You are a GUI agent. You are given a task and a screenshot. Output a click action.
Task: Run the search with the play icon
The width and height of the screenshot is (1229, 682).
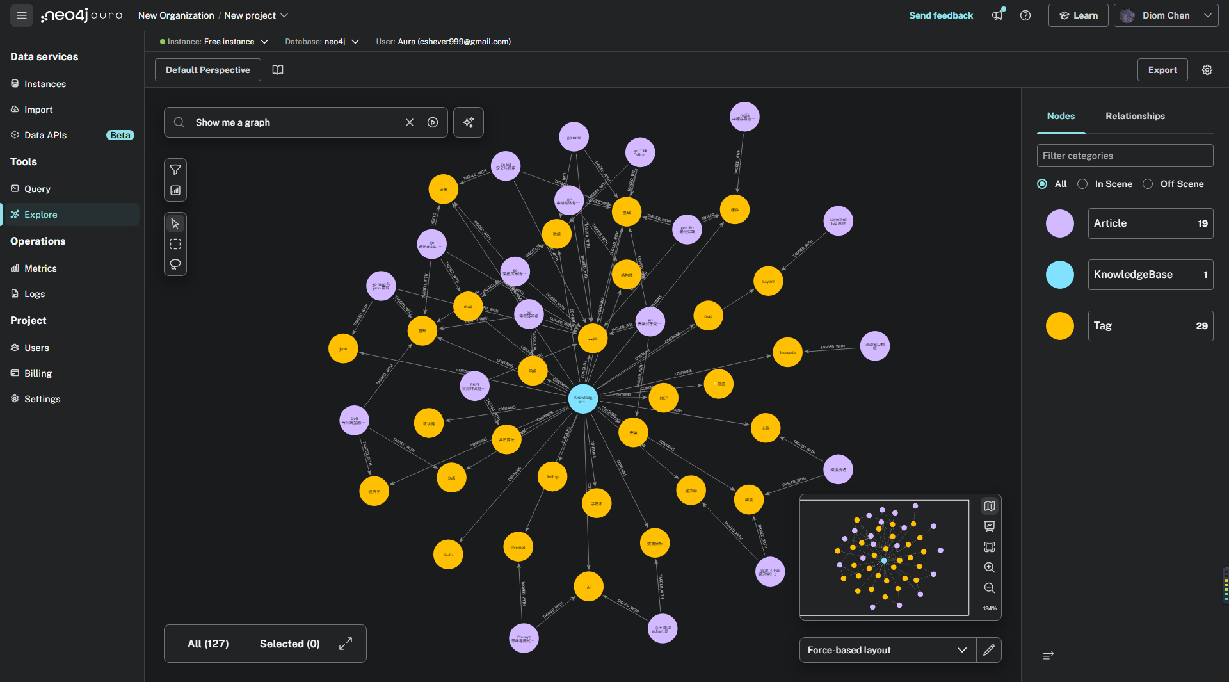point(433,122)
